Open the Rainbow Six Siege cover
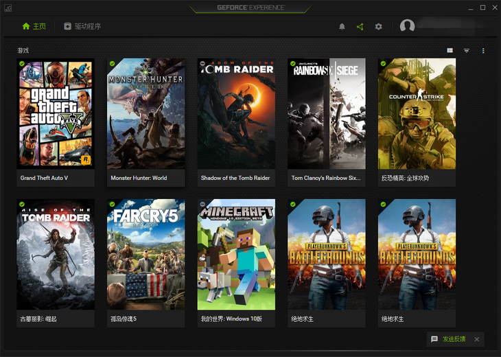The width and height of the screenshot is (501, 357). pos(327,113)
